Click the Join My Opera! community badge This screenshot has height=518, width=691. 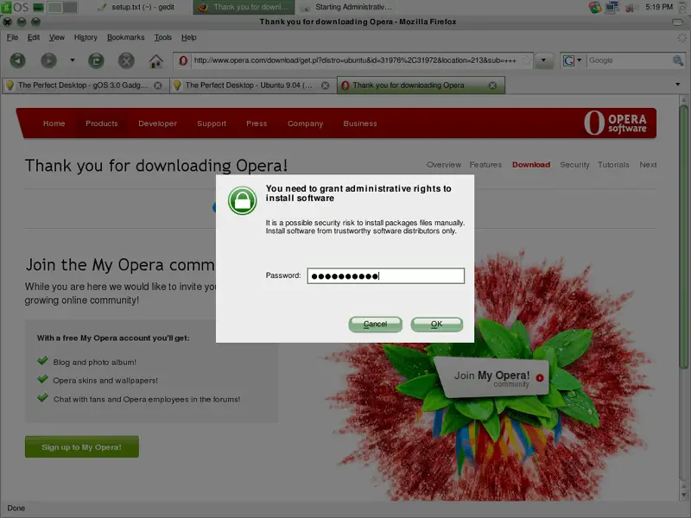click(492, 378)
